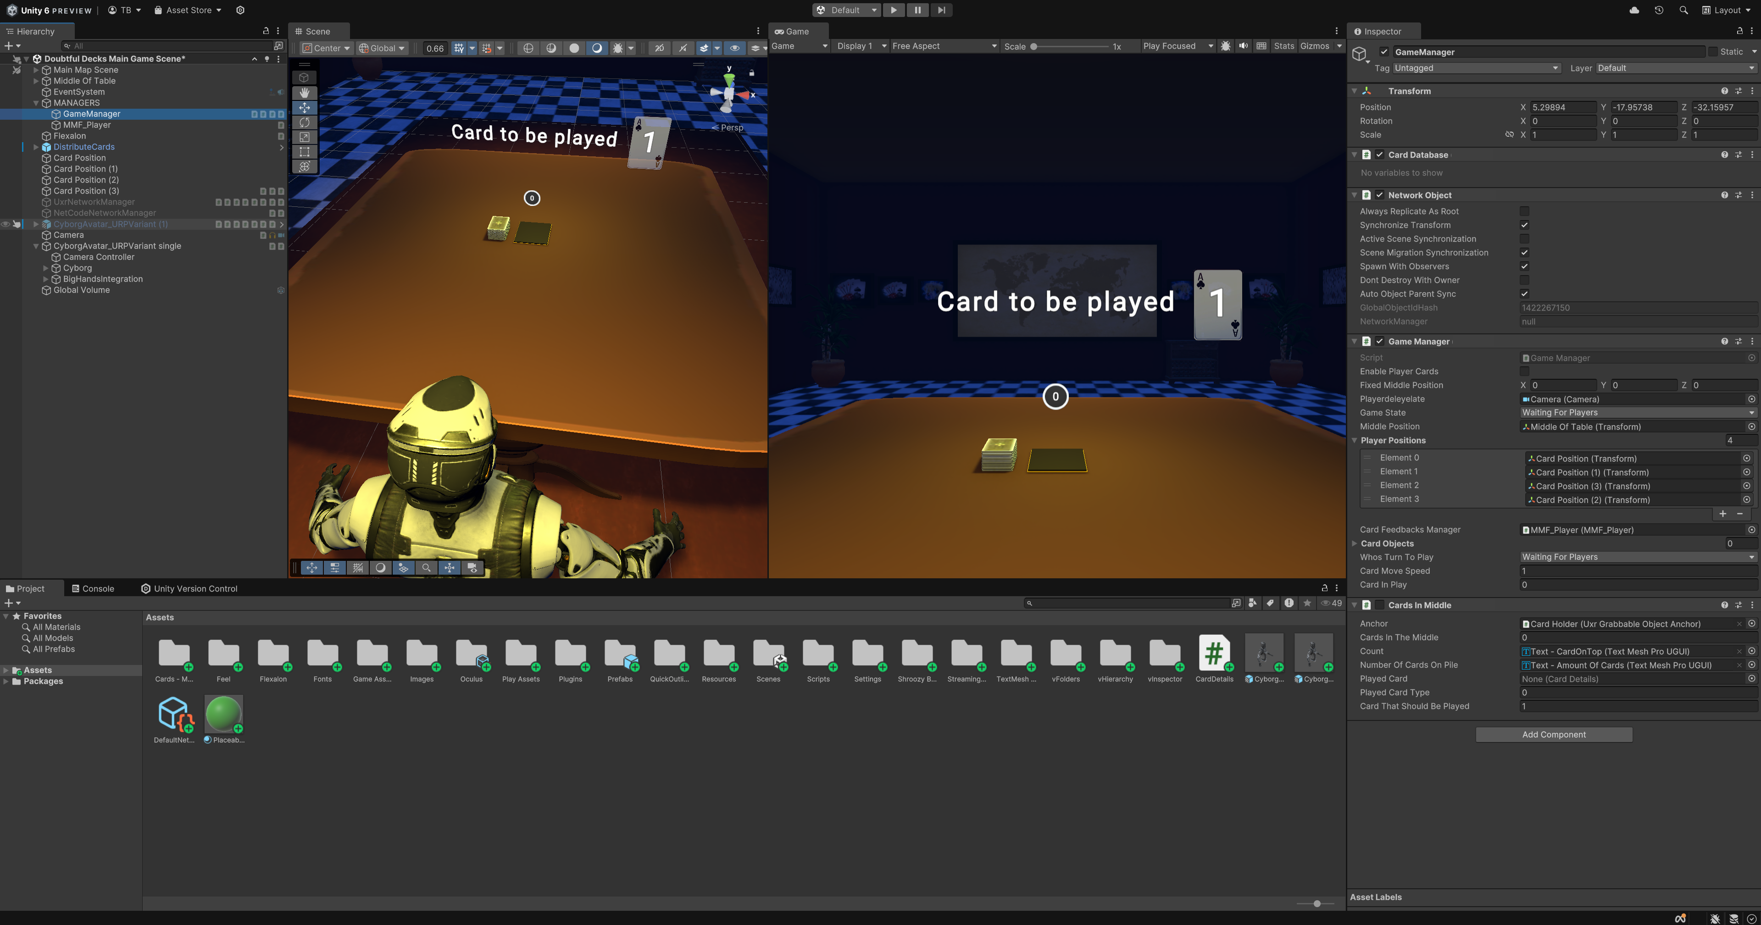Viewport: 1761px width, 925px height.
Task: Collapse the Player Positions list
Action: coord(1354,440)
